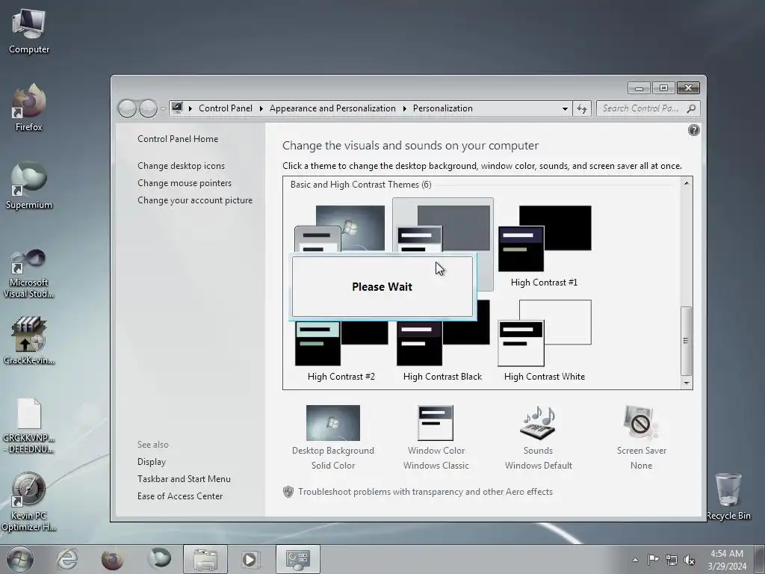Screen dimensions: 765x574
Task: Open Control Panel Home link
Action: point(178,138)
